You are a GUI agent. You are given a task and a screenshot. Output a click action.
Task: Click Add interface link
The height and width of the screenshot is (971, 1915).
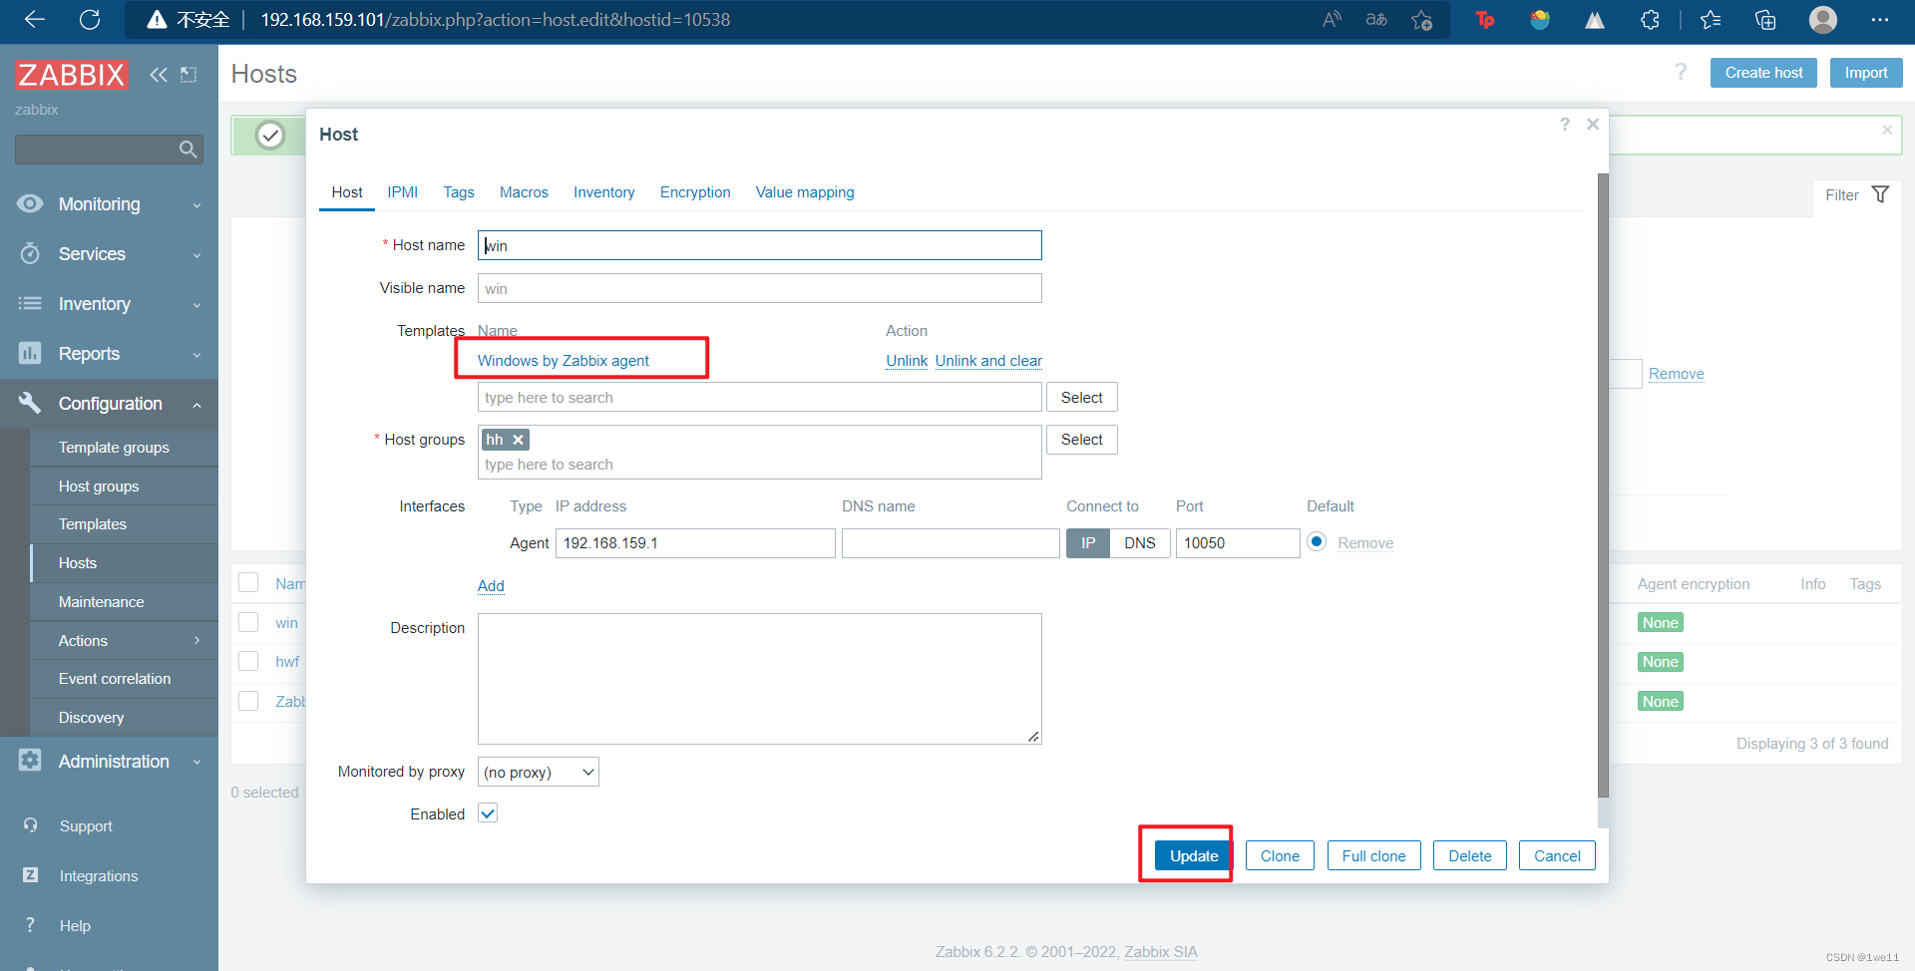(x=491, y=586)
